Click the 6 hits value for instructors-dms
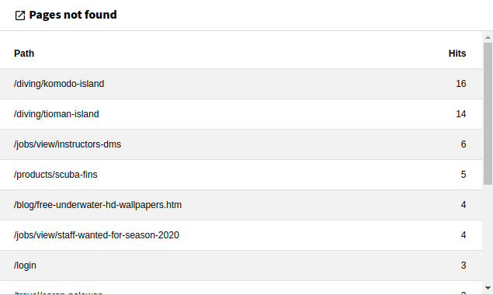Screen dimensions: 493x295 (x=463, y=144)
